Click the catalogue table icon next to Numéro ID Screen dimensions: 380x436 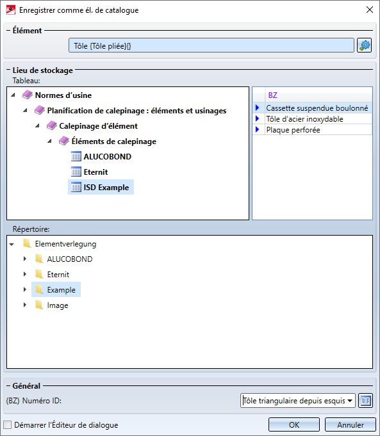(x=365, y=401)
